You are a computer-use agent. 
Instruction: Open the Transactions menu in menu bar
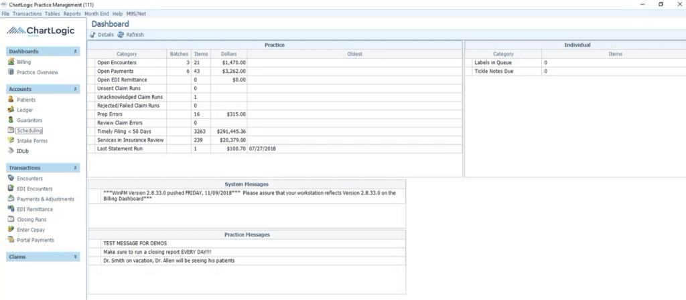(x=27, y=14)
